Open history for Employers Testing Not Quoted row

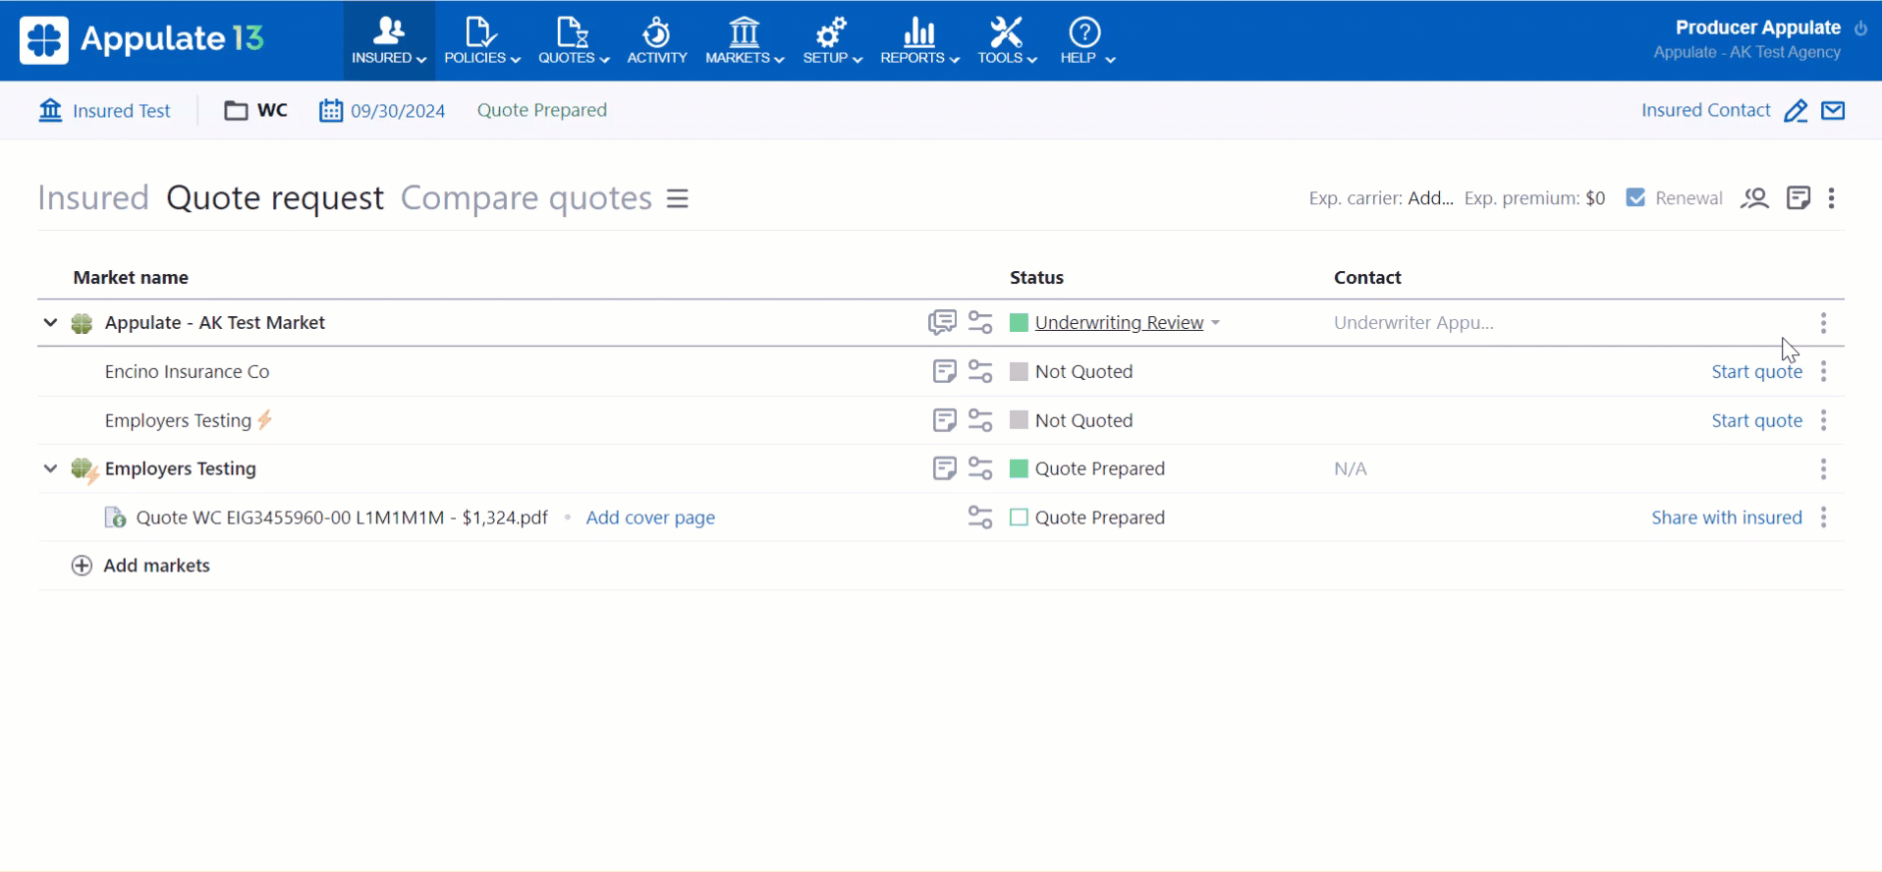coord(980,420)
